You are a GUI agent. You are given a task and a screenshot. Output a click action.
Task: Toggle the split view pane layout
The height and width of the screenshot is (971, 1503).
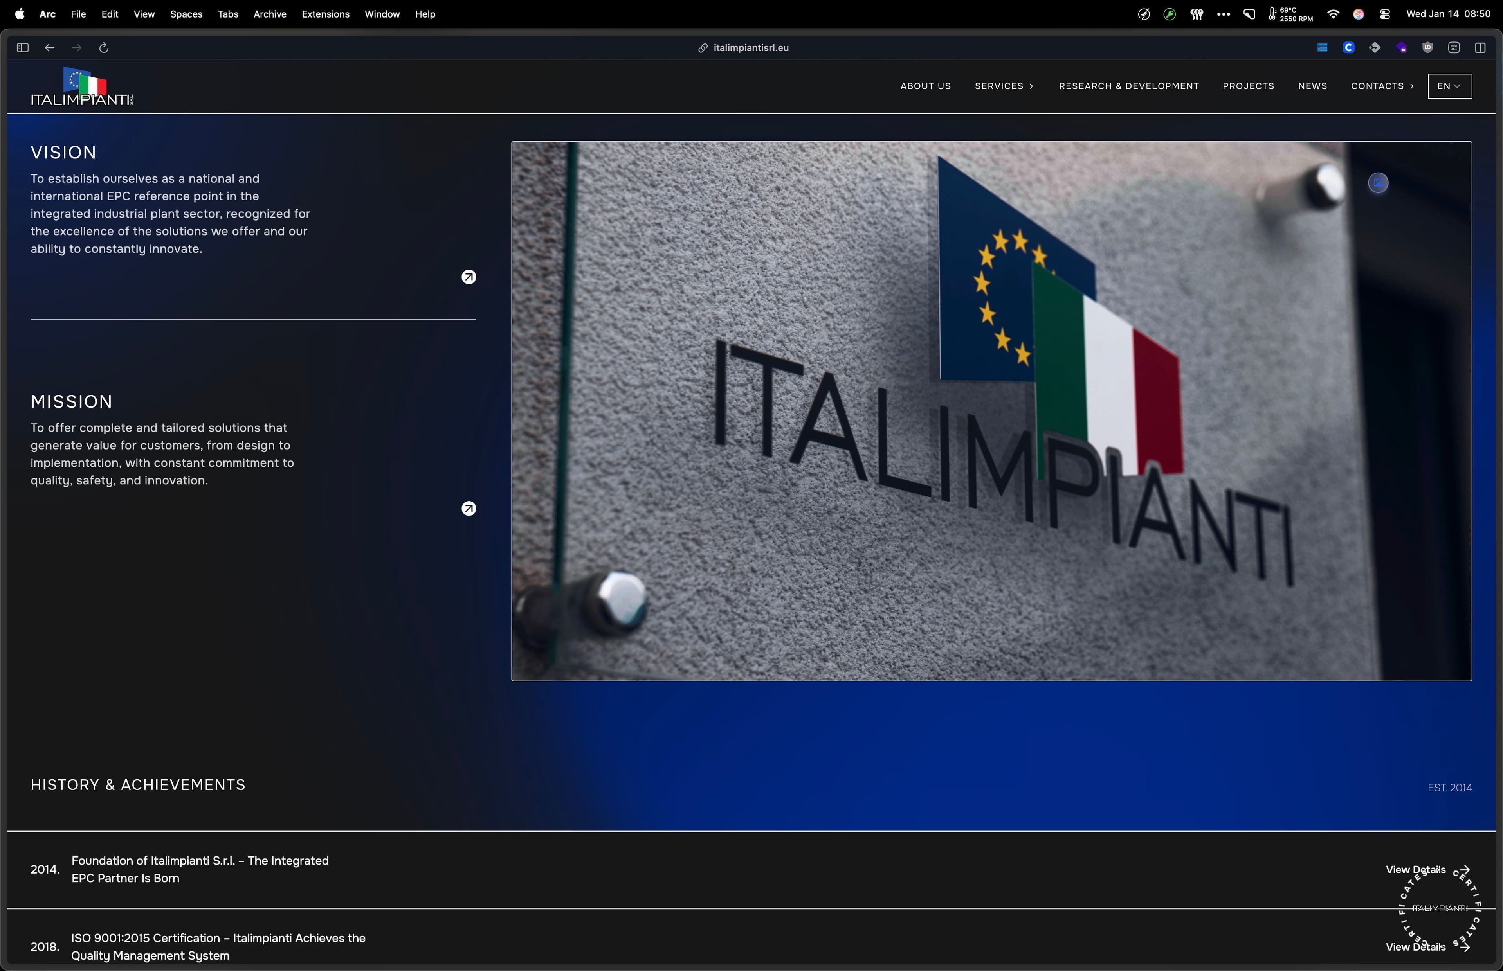tap(1480, 47)
